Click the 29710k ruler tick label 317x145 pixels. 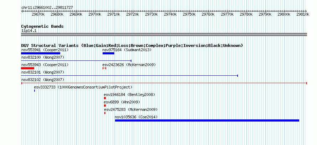[114, 14]
